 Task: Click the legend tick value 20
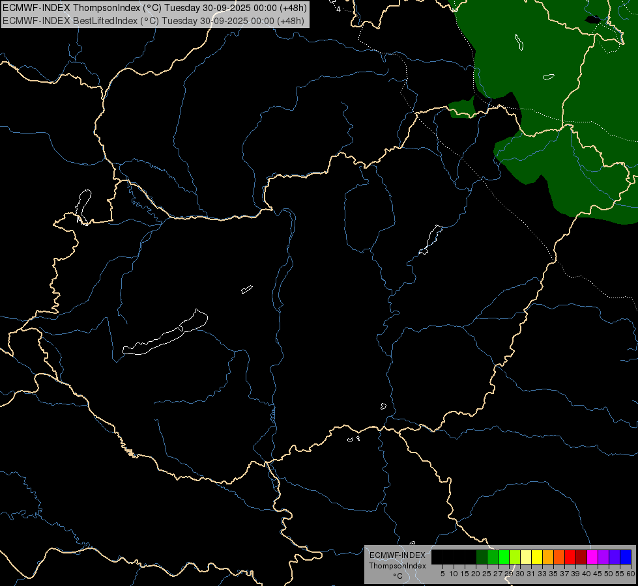click(x=476, y=574)
